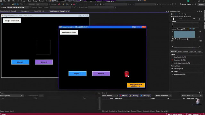
Task: Open the File menu
Action: 4,1
